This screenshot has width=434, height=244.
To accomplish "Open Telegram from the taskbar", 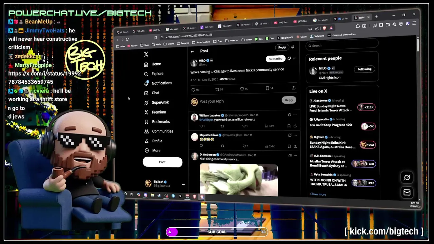I will click(173, 196).
